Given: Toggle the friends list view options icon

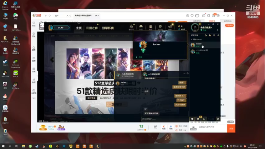Looking at the screenshot, I should click(x=214, y=35).
